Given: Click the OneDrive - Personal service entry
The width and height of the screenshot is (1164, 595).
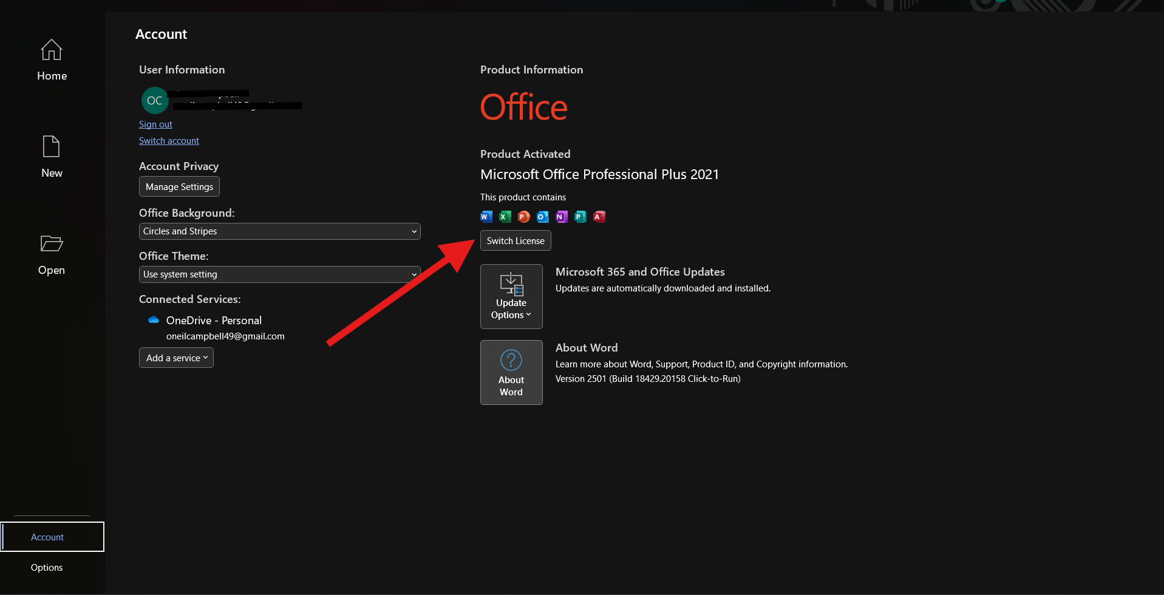Looking at the screenshot, I should coord(214,320).
